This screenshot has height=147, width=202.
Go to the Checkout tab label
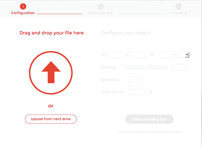click(178, 13)
